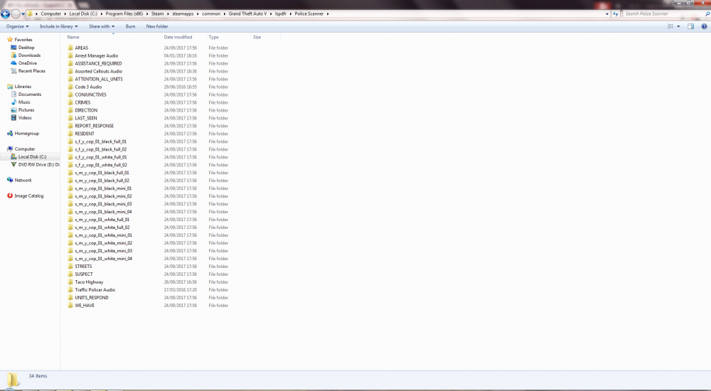Click the Forward navigation arrow button

coord(16,14)
